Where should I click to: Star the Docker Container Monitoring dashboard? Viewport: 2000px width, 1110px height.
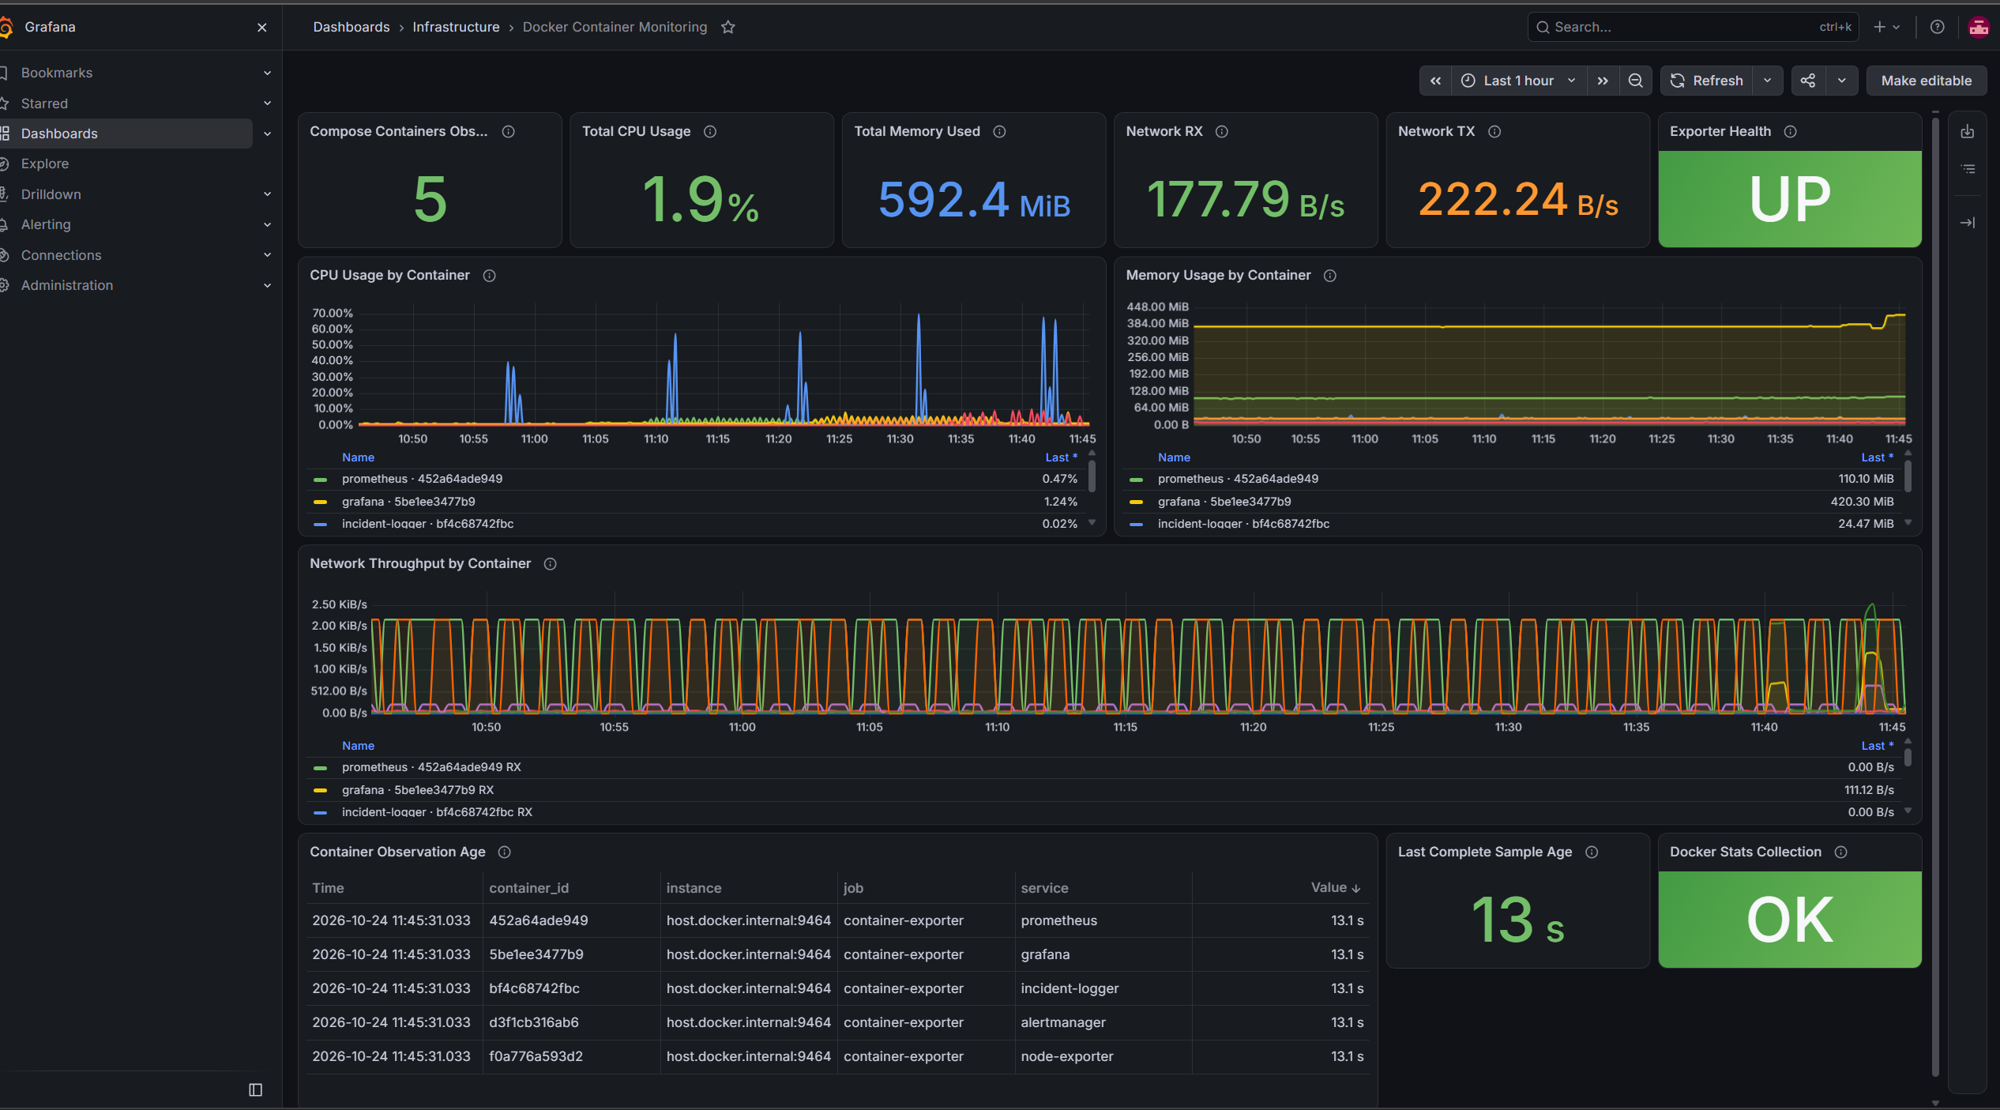coord(727,27)
